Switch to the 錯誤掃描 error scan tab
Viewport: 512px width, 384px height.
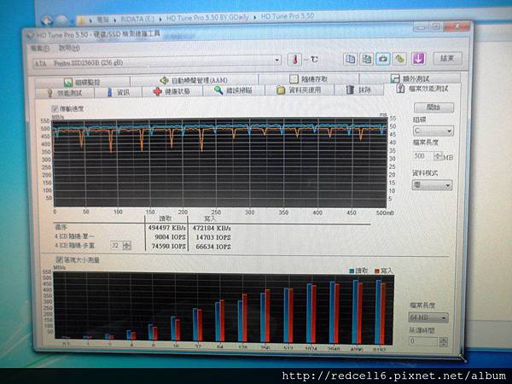[234, 90]
